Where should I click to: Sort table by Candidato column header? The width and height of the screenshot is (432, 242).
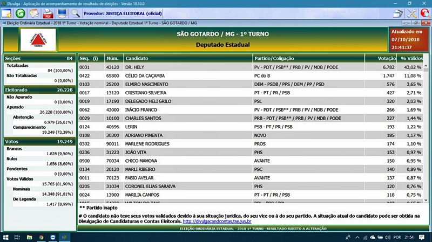[x=187, y=58]
